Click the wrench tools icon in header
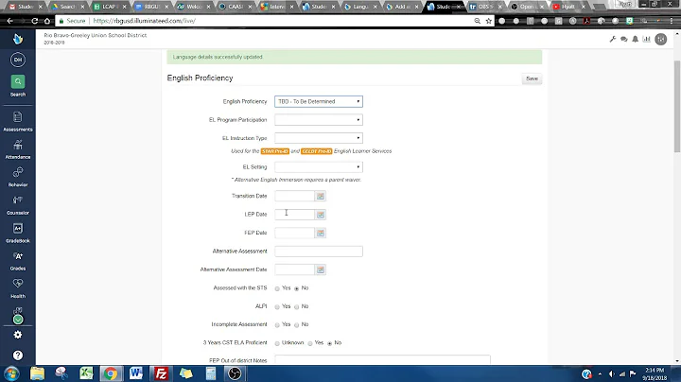The height and width of the screenshot is (382, 681). [613, 39]
